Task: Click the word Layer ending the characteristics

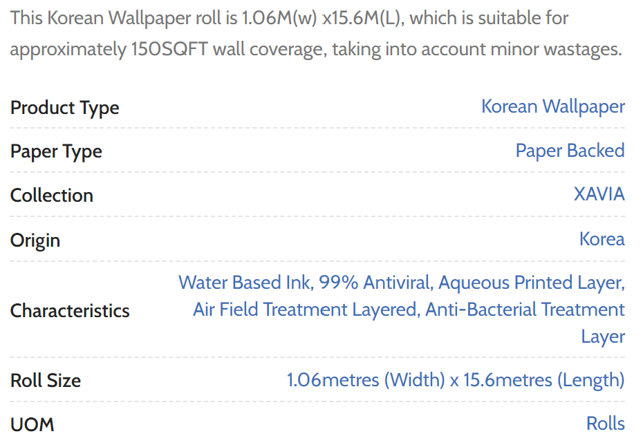Action: (x=603, y=337)
